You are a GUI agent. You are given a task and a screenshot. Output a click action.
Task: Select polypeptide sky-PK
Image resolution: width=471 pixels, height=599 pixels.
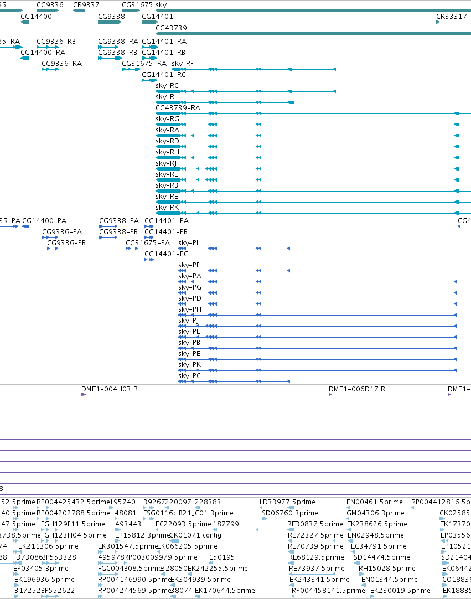coord(189,365)
